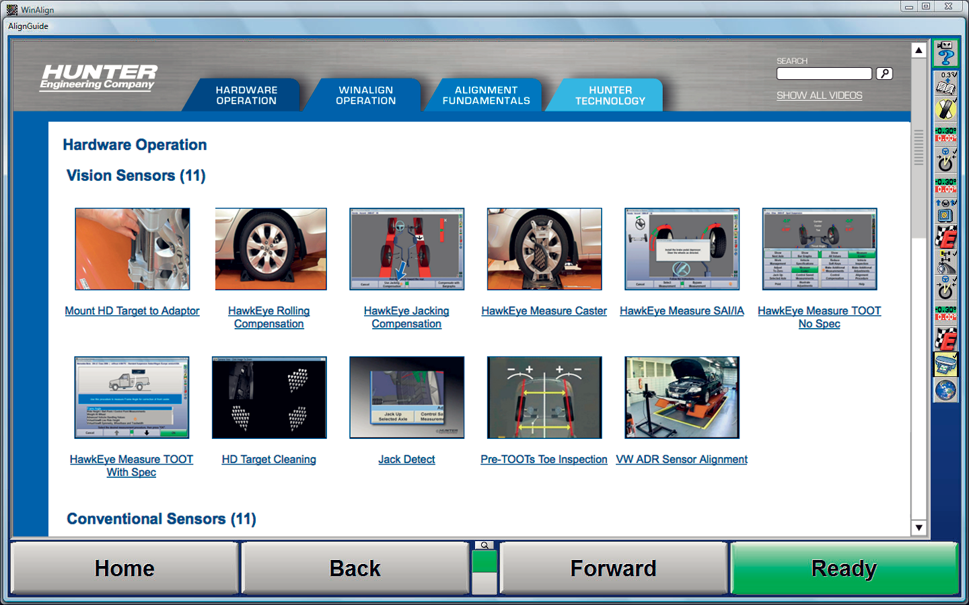Open HawkEye Jacking Compensation link
The image size is (969, 605).
406,317
